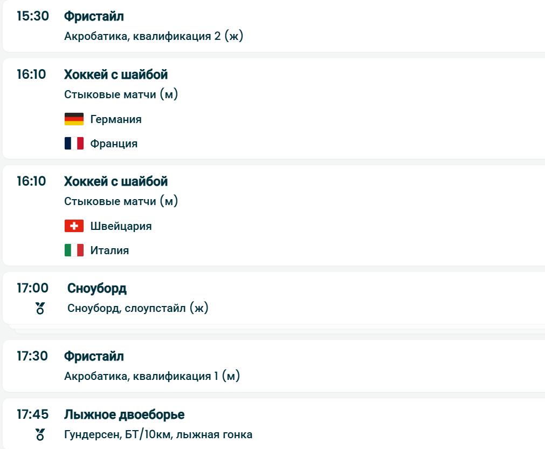The height and width of the screenshot is (449, 545).
Task: Open the Лыжное двоеборье event heading
Action: pyautogui.click(x=124, y=414)
